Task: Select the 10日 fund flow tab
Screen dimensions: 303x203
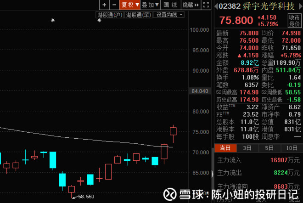Action: click(292, 148)
